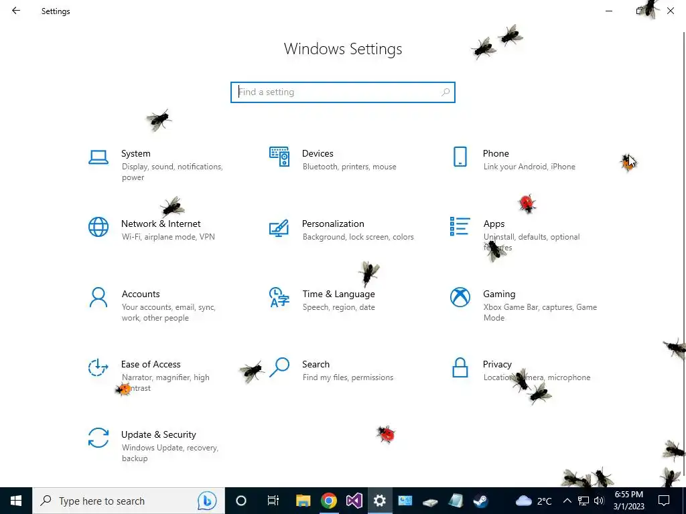Click the taskbar Settings gear button
Viewport: 686px width, 514px height.
pos(379,501)
